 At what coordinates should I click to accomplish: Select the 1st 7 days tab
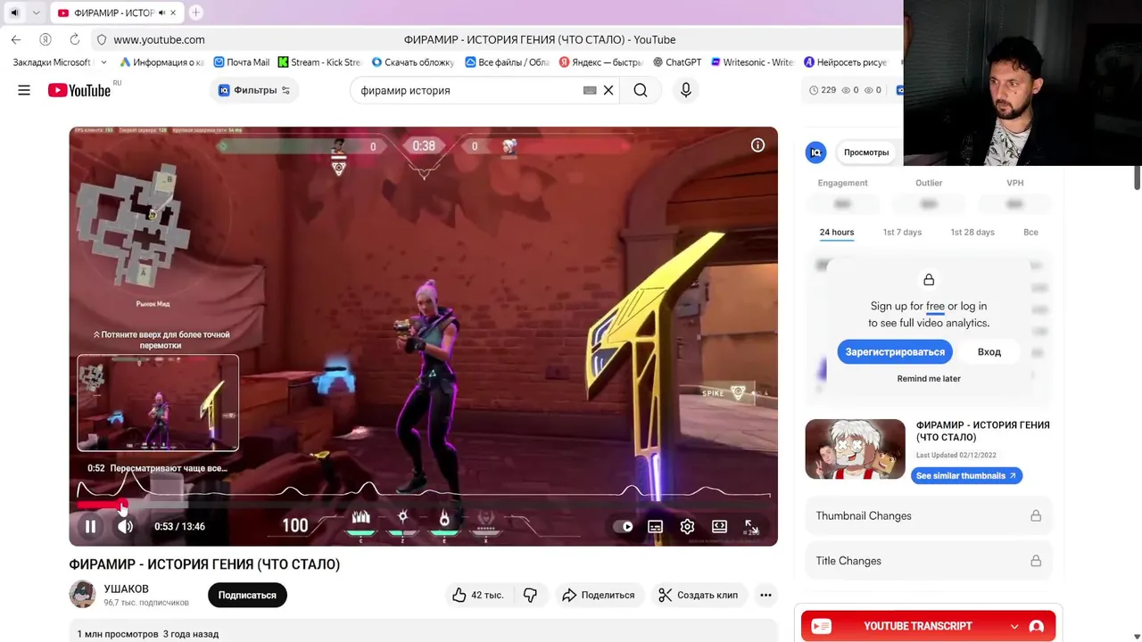point(902,232)
